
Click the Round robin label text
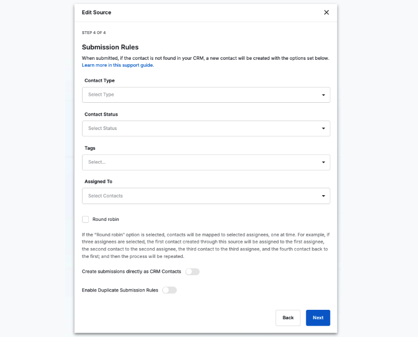tap(106, 219)
